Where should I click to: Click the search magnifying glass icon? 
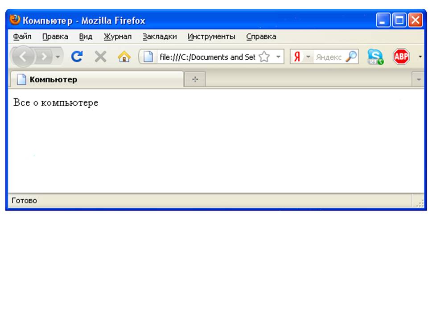point(351,57)
